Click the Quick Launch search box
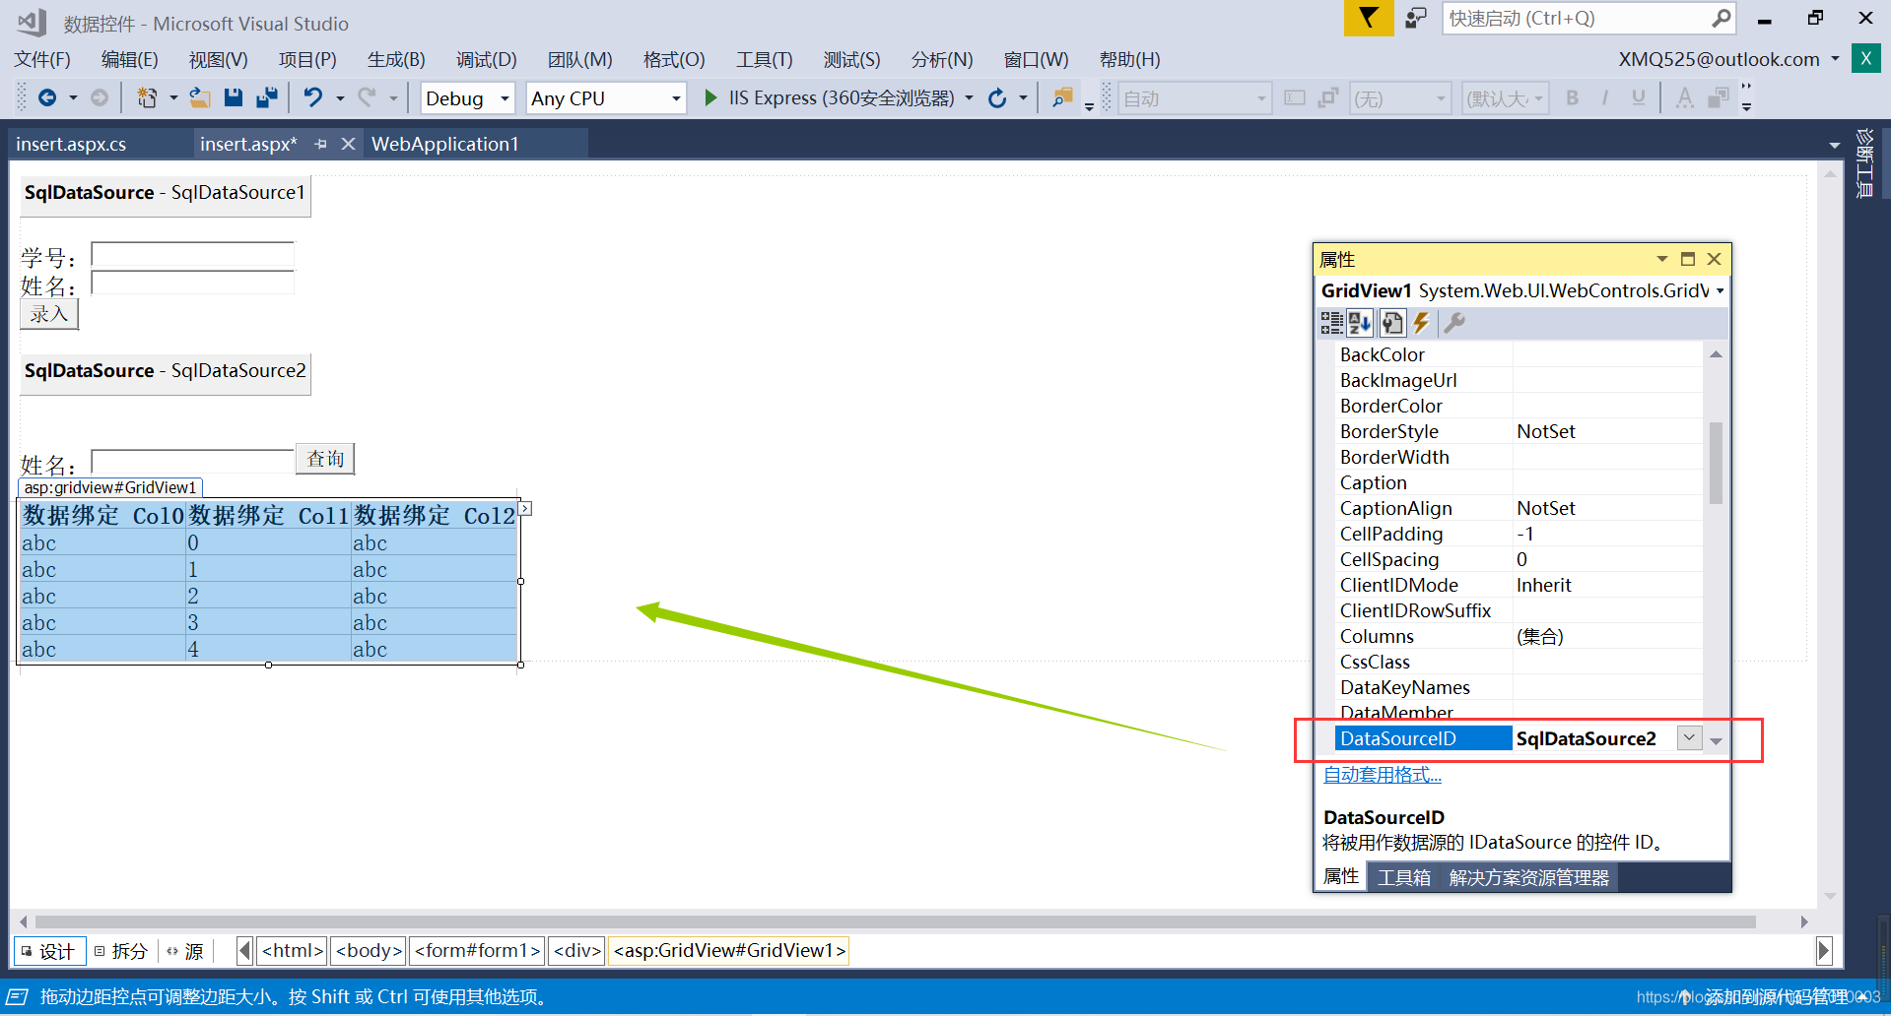1891x1016 pixels. (x=1588, y=18)
